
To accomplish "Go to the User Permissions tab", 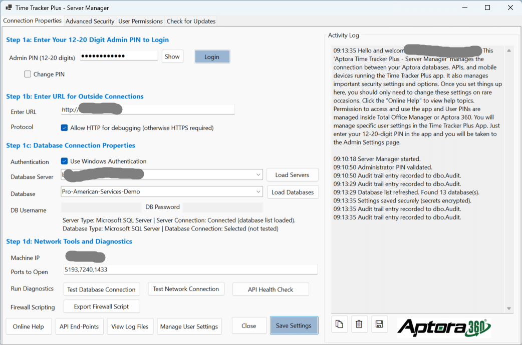I will (x=140, y=21).
